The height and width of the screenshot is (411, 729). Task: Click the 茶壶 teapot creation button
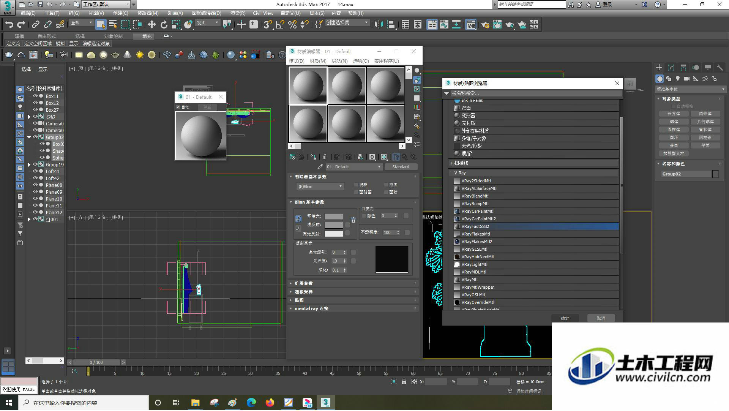pyautogui.click(x=674, y=145)
